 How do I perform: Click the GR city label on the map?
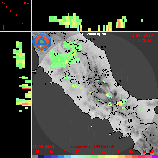tap(50, 72)
